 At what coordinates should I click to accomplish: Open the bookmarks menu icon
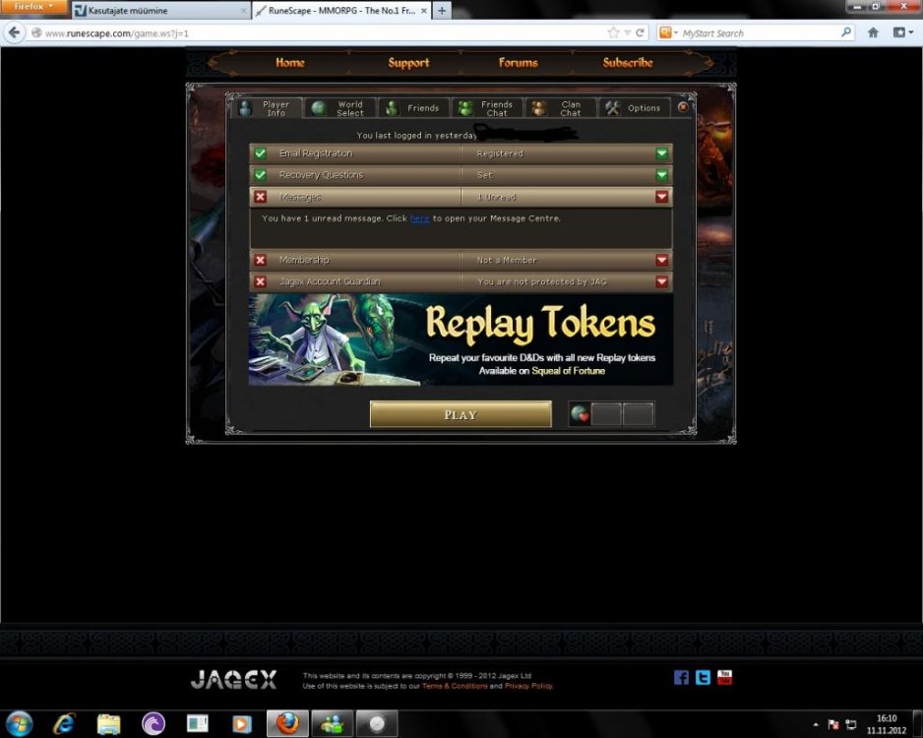click(x=901, y=32)
